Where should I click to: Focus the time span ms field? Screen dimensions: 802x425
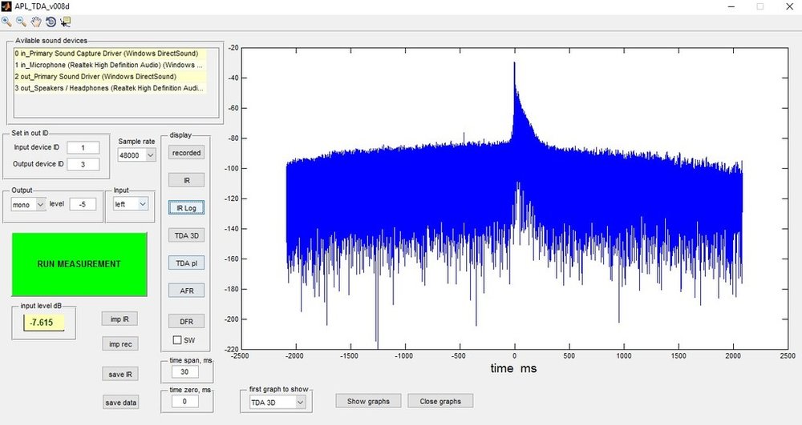[x=184, y=371]
